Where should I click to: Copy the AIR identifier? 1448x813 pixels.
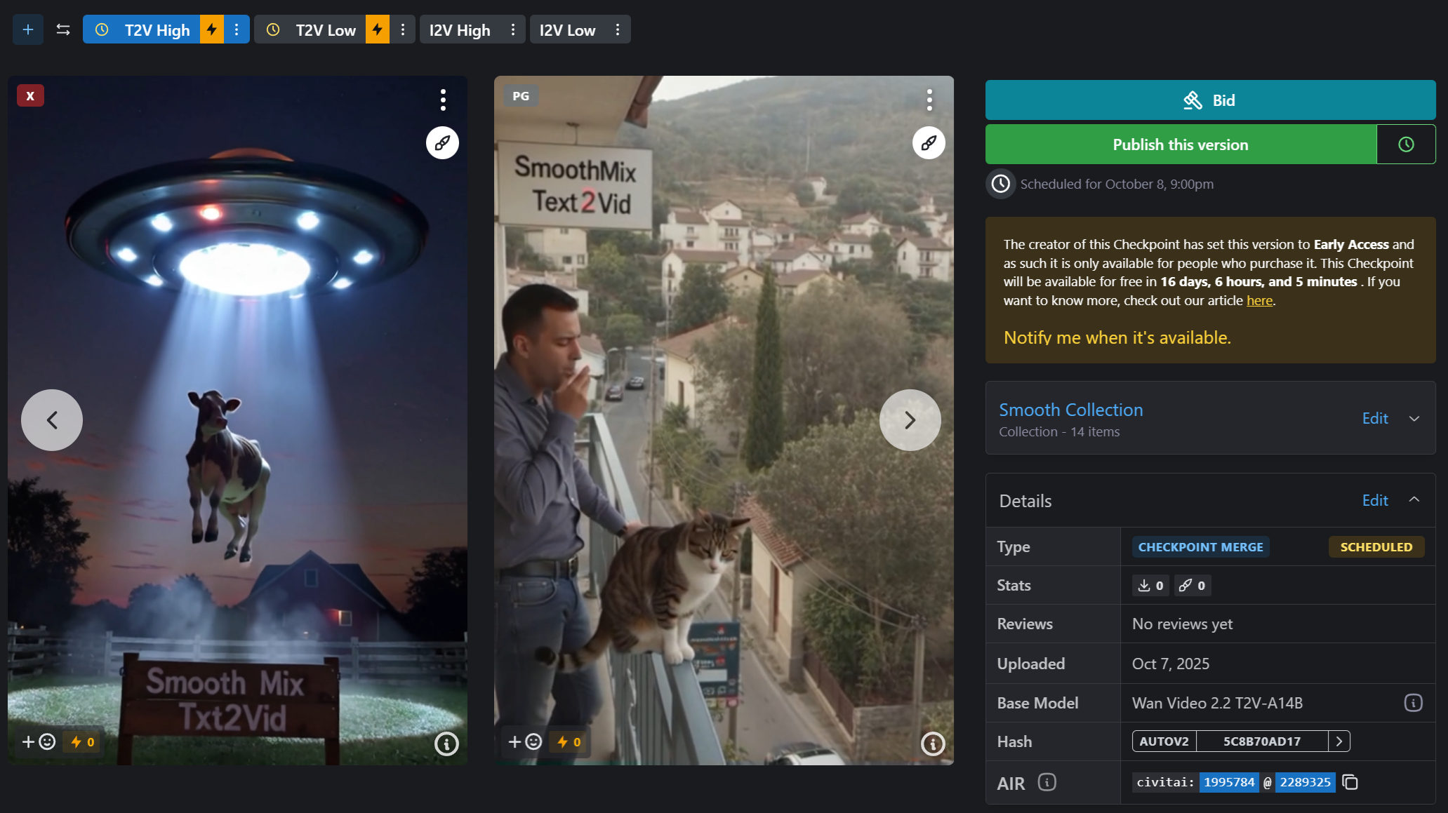click(x=1350, y=782)
